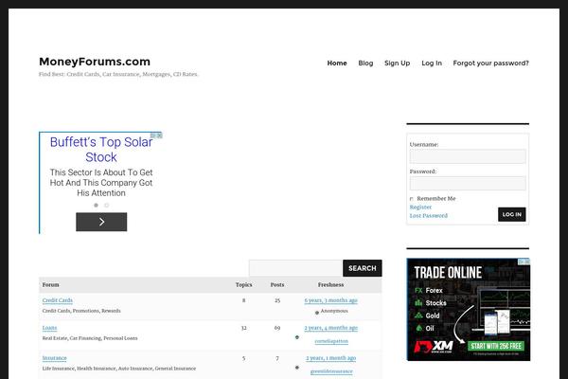Click avatar icon beside greenlifeinsurance
568x379 pixels.
tap(297, 368)
